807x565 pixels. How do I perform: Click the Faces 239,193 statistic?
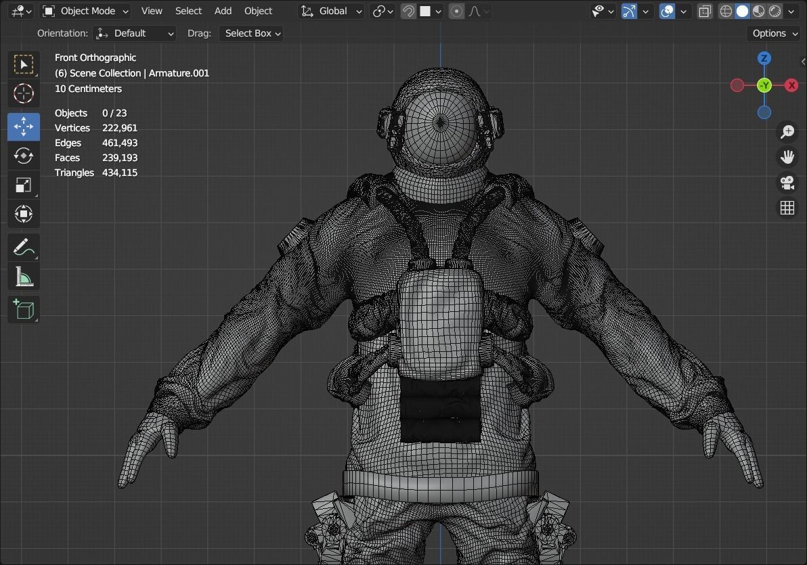[95, 158]
